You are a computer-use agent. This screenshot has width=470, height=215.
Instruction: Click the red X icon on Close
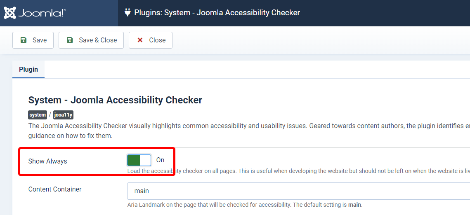point(140,40)
